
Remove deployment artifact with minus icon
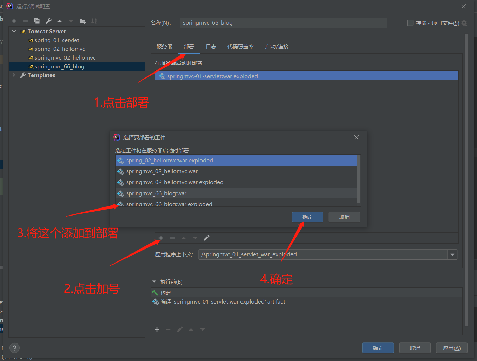coord(172,238)
